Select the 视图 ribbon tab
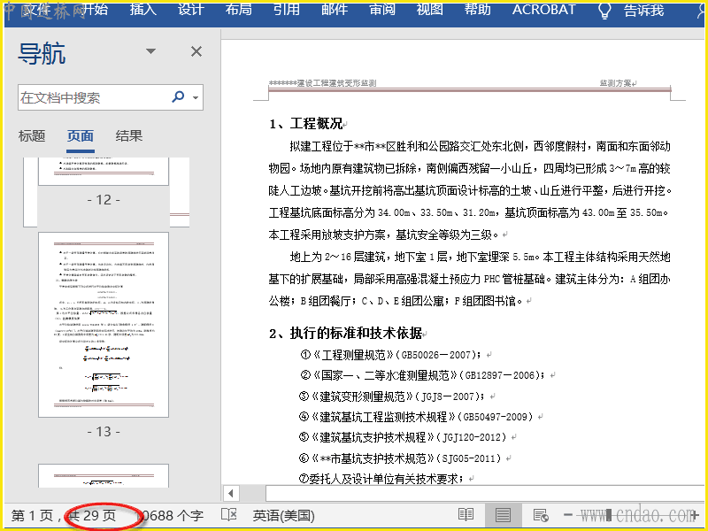This screenshot has height=531, width=708. click(429, 10)
